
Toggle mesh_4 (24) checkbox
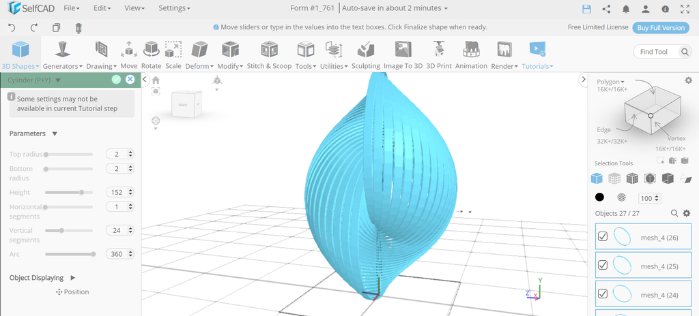(x=603, y=294)
